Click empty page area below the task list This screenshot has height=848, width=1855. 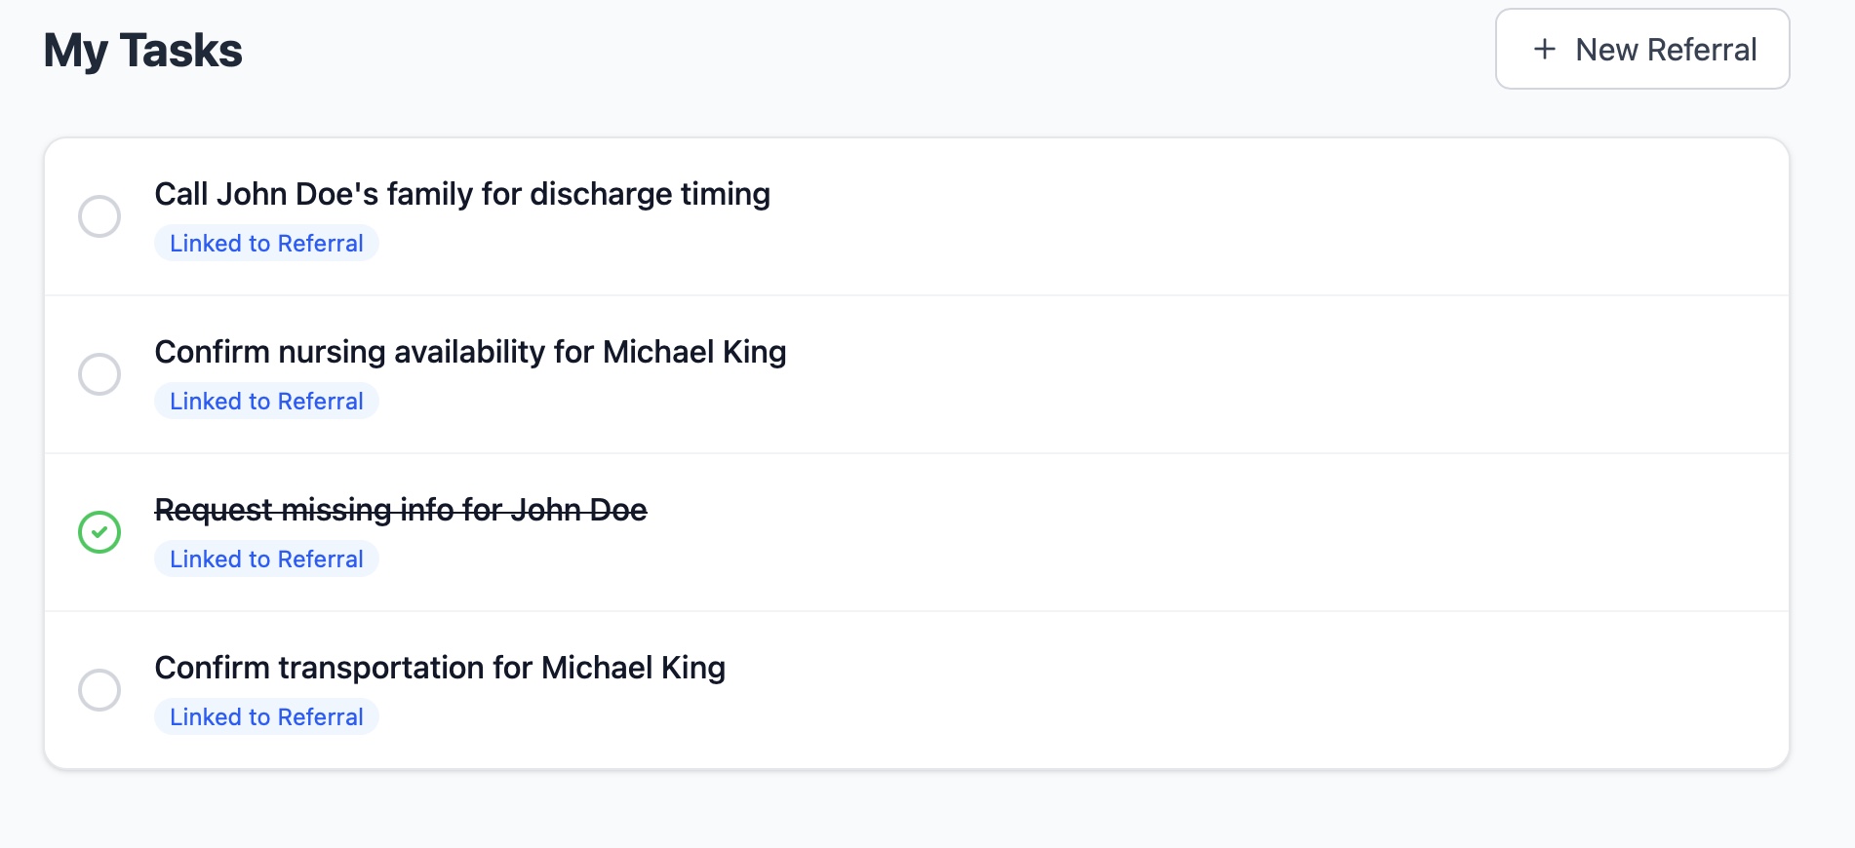[917, 809]
